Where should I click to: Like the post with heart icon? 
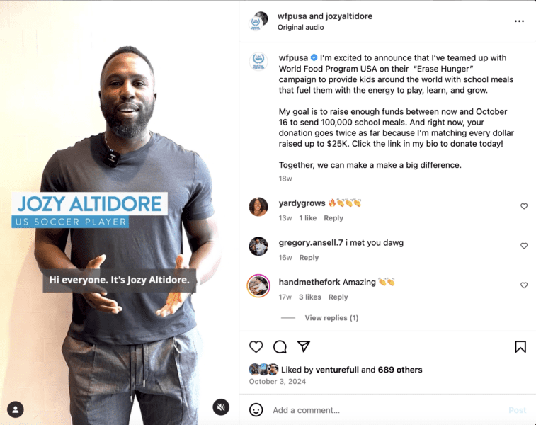point(256,346)
